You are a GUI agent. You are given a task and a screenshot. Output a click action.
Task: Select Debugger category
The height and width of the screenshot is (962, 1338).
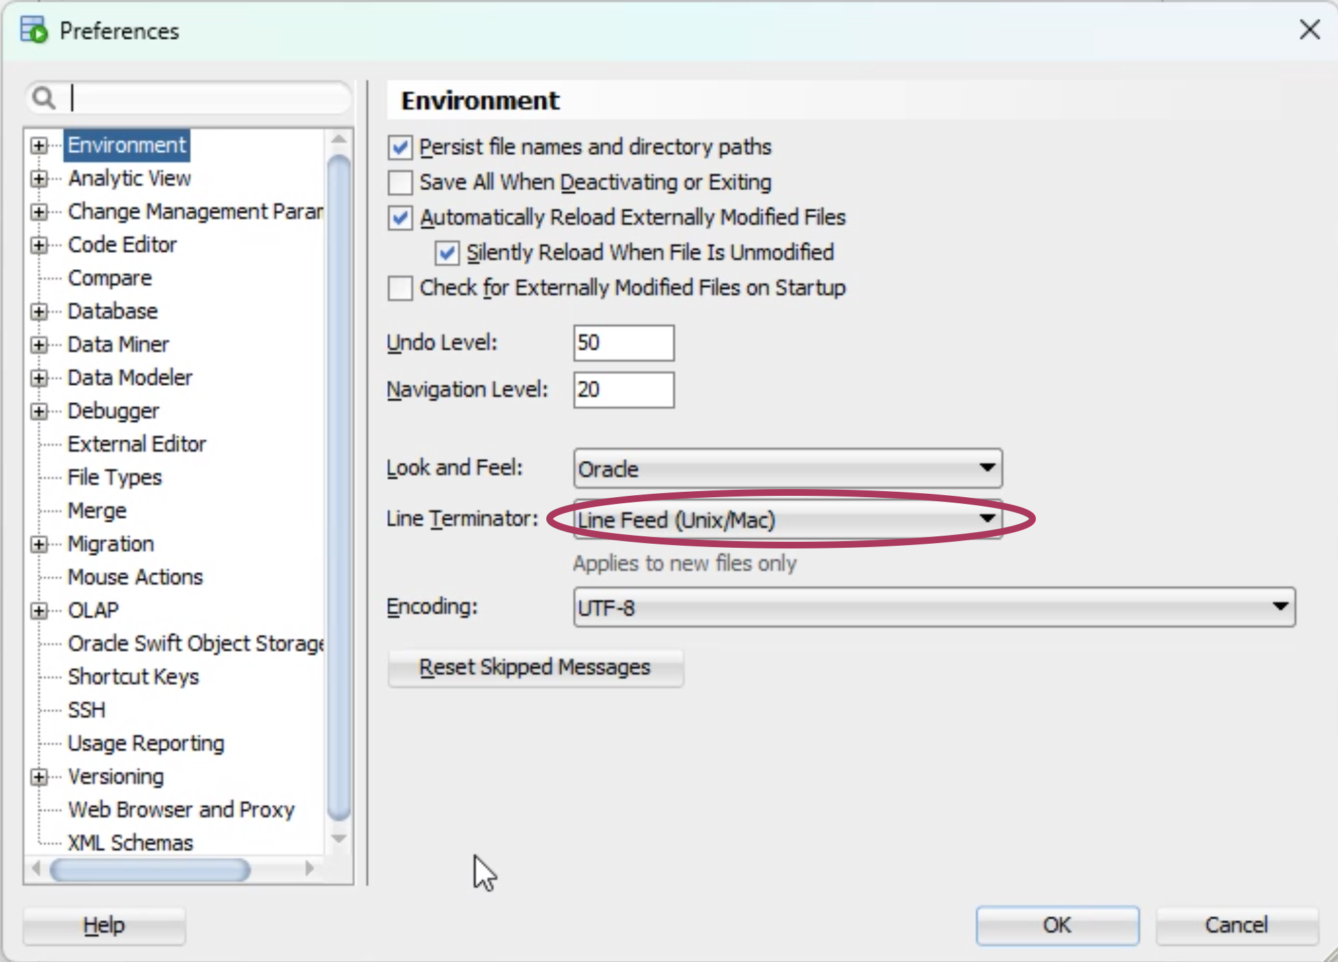pos(113,411)
